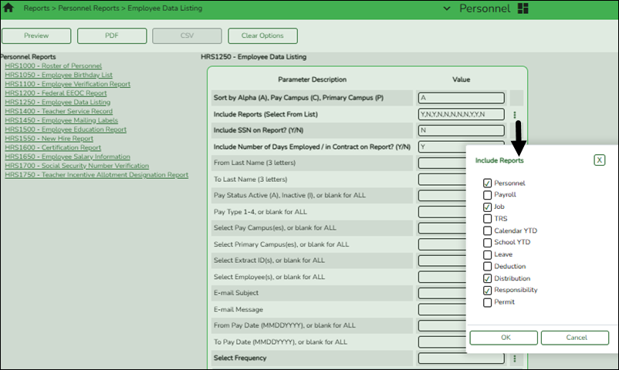Image resolution: width=619 pixels, height=370 pixels.
Task: Open HRS1650 - Employee Salary Information
Action: coord(67,156)
